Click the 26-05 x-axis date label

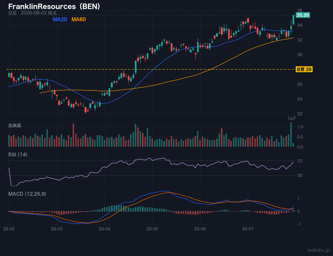coord(152,229)
